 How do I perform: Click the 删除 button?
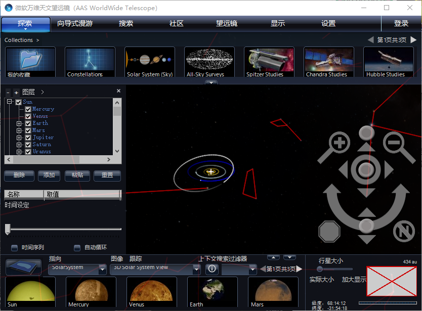pos(19,175)
